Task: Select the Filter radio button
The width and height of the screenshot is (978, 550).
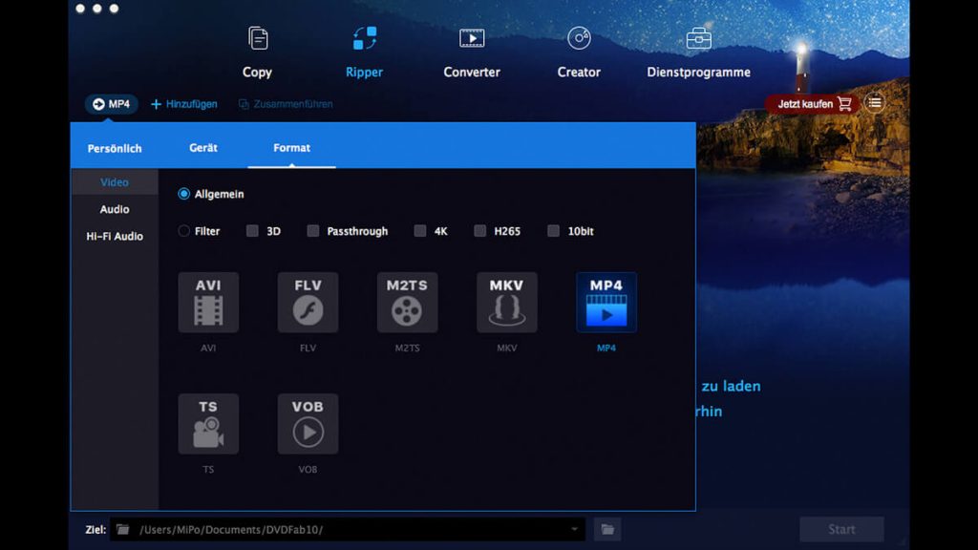Action: pyautogui.click(x=183, y=231)
